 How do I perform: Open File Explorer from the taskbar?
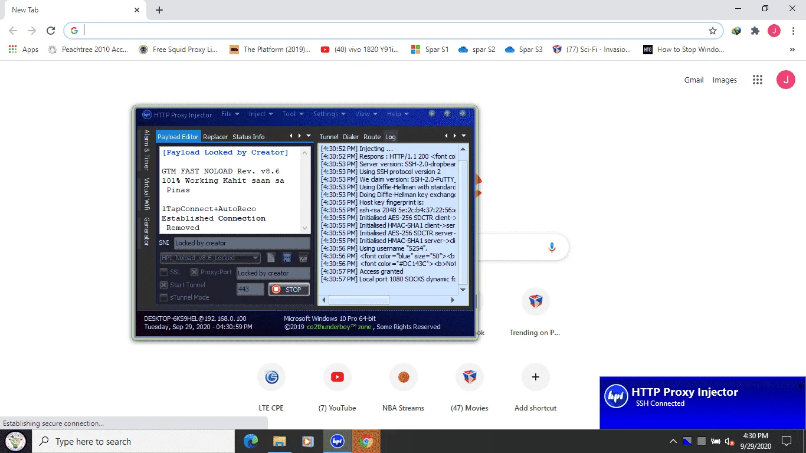pyautogui.click(x=280, y=441)
